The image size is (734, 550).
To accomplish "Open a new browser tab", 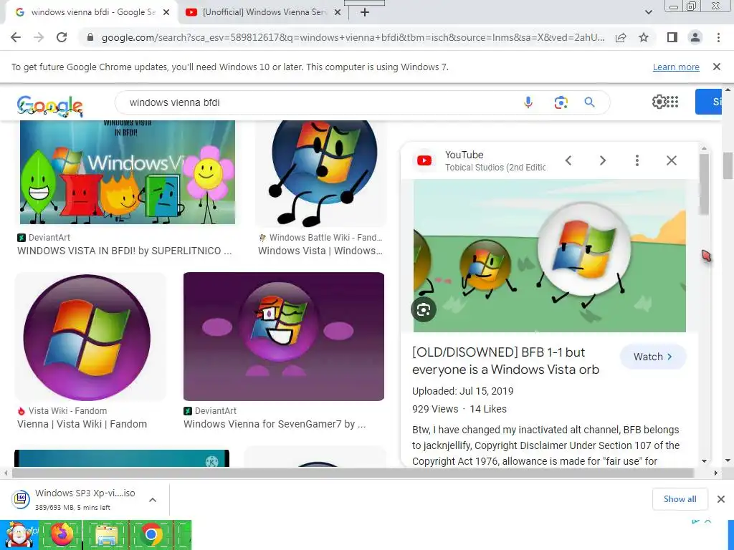I will point(365,12).
